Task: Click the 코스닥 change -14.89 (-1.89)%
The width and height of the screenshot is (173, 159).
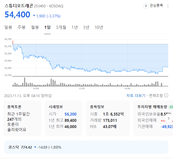Action: [x=49, y=147]
